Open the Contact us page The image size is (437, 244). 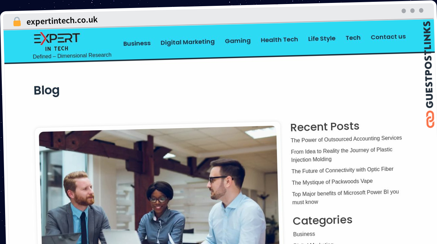point(388,37)
